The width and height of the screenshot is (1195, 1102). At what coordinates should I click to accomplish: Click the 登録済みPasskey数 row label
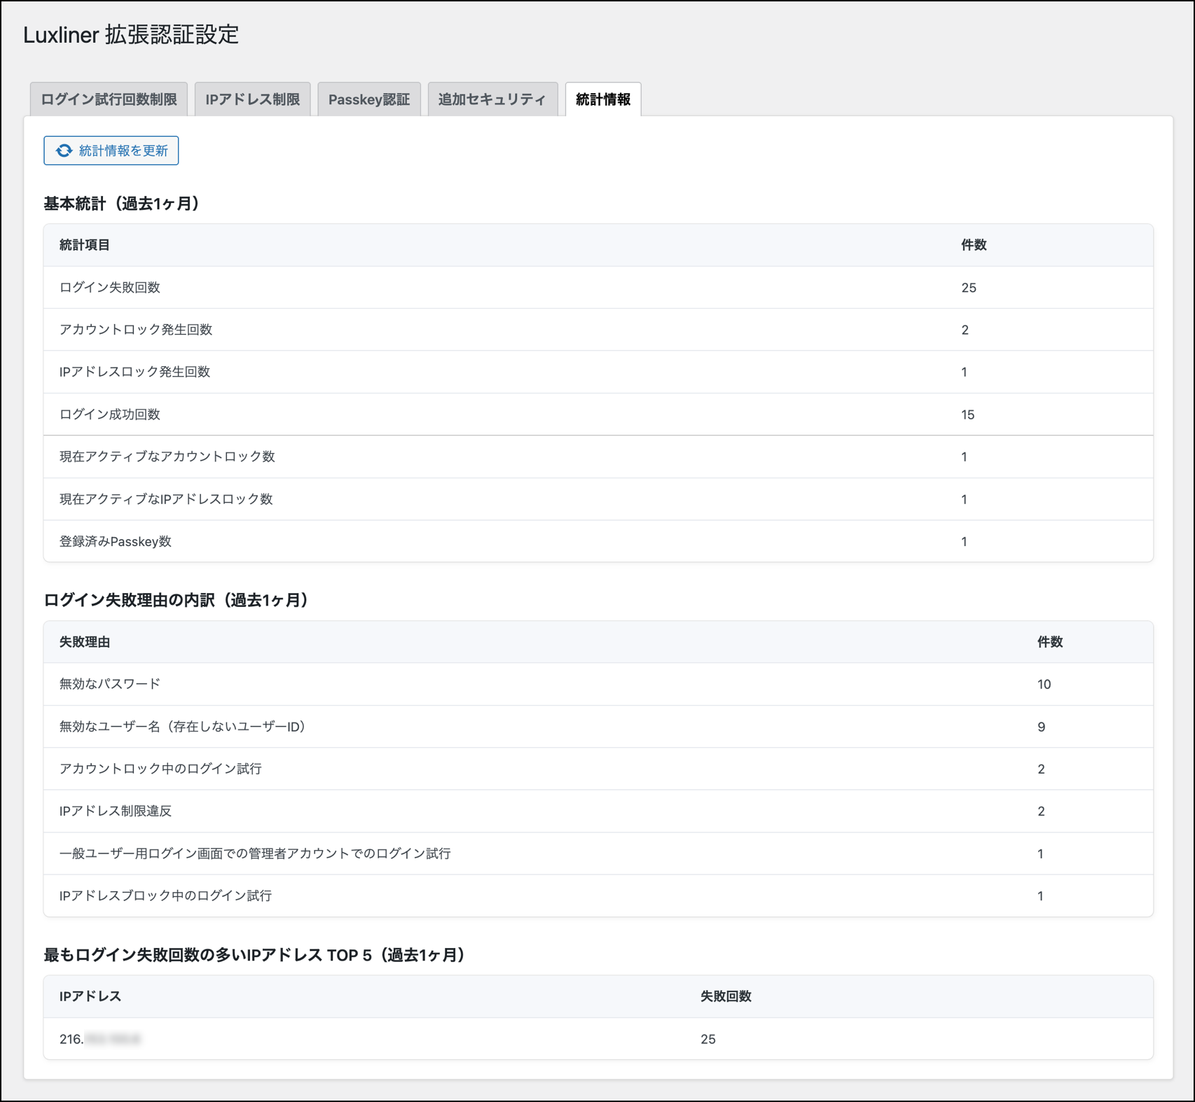pyautogui.click(x=116, y=541)
